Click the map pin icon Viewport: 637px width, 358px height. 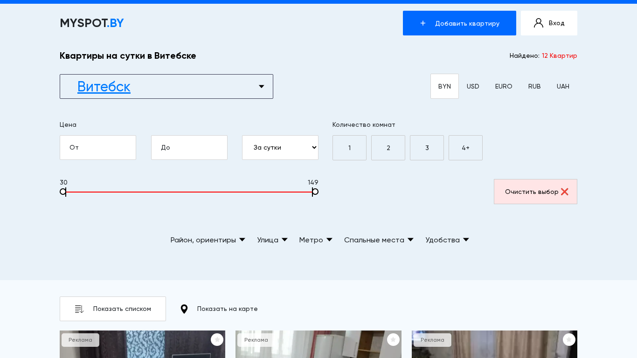point(184,309)
